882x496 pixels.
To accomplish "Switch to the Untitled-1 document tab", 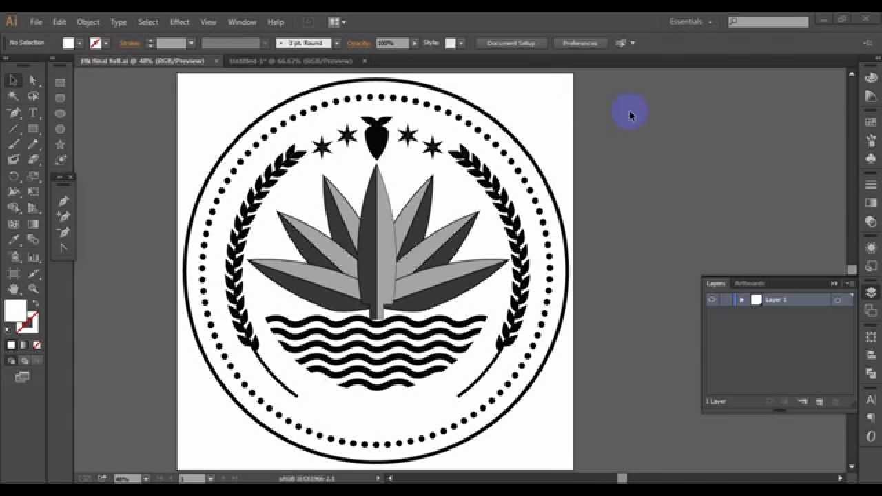I will (x=291, y=61).
